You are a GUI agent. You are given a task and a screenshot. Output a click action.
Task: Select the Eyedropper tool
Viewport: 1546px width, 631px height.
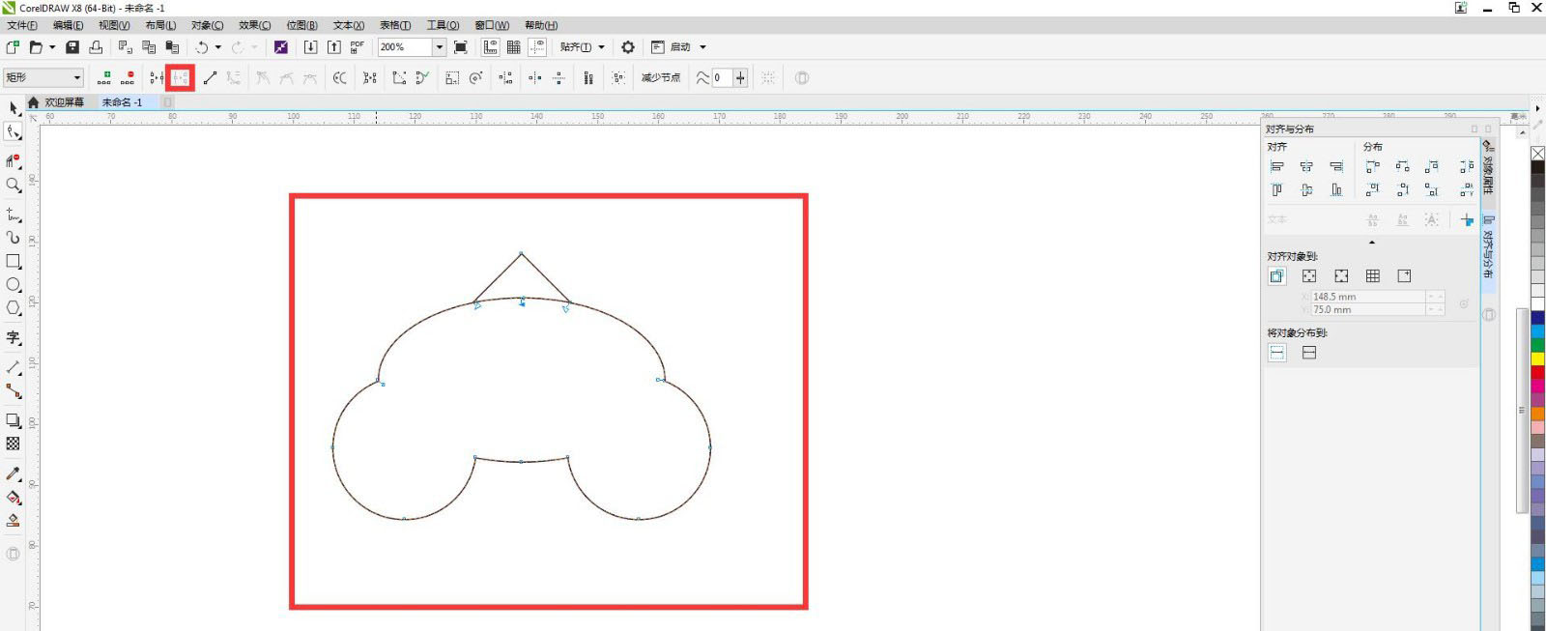14,473
